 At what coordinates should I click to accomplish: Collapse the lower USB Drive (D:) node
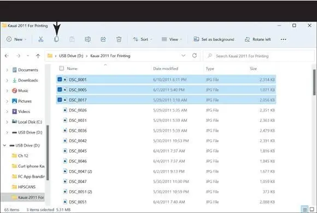(4, 145)
